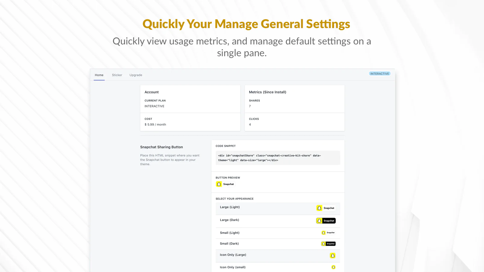This screenshot has width=484, height=272.
Task: Click the large Snapchat ghost icon sample
Action: click(x=333, y=256)
